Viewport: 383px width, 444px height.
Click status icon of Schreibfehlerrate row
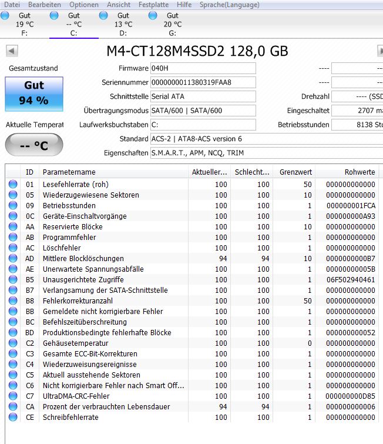tap(13, 417)
